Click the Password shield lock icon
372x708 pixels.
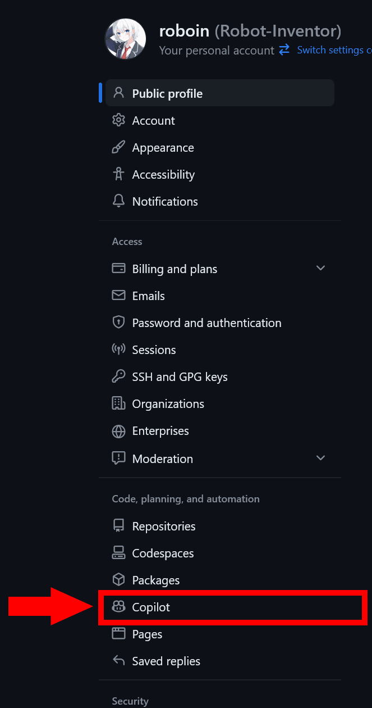[118, 323]
